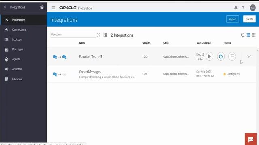Click the Name column header
259x145 pixels.
pyautogui.click(x=82, y=43)
